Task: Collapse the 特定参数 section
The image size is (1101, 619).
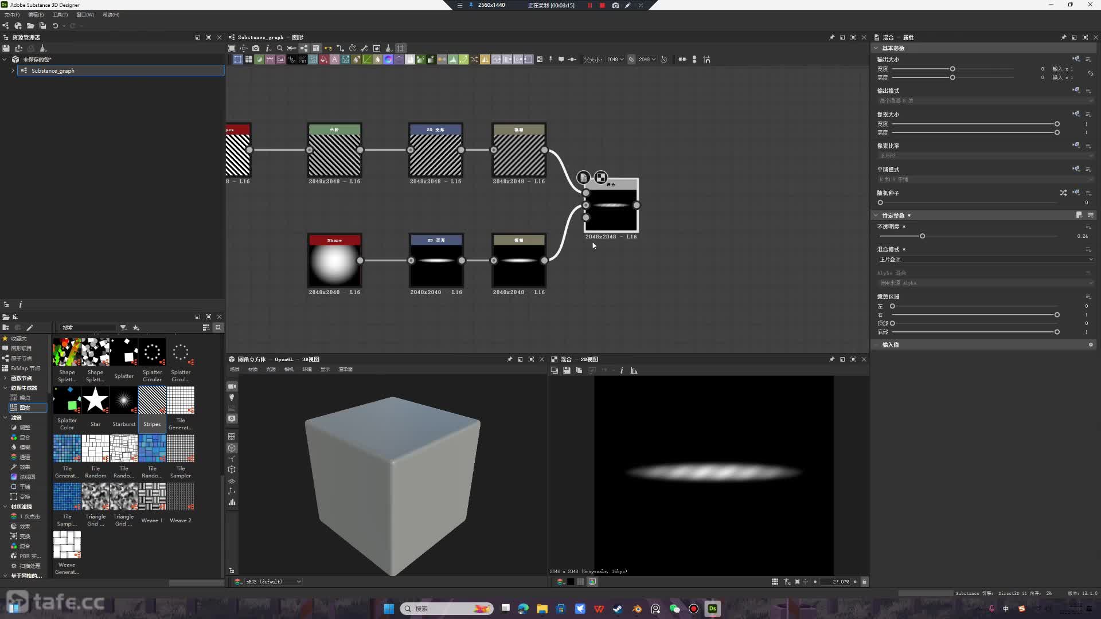Action: coord(876,216)
